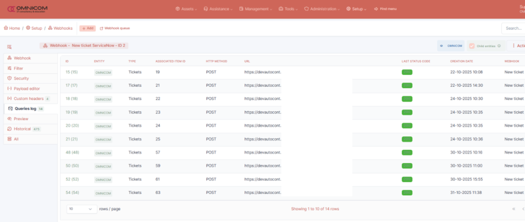Open query log entry 54 (54)
525x222 pixels.
[72, 192]
